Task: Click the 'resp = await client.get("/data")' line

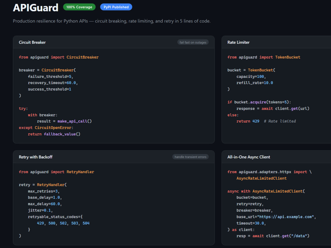Action: pos(273,236)
